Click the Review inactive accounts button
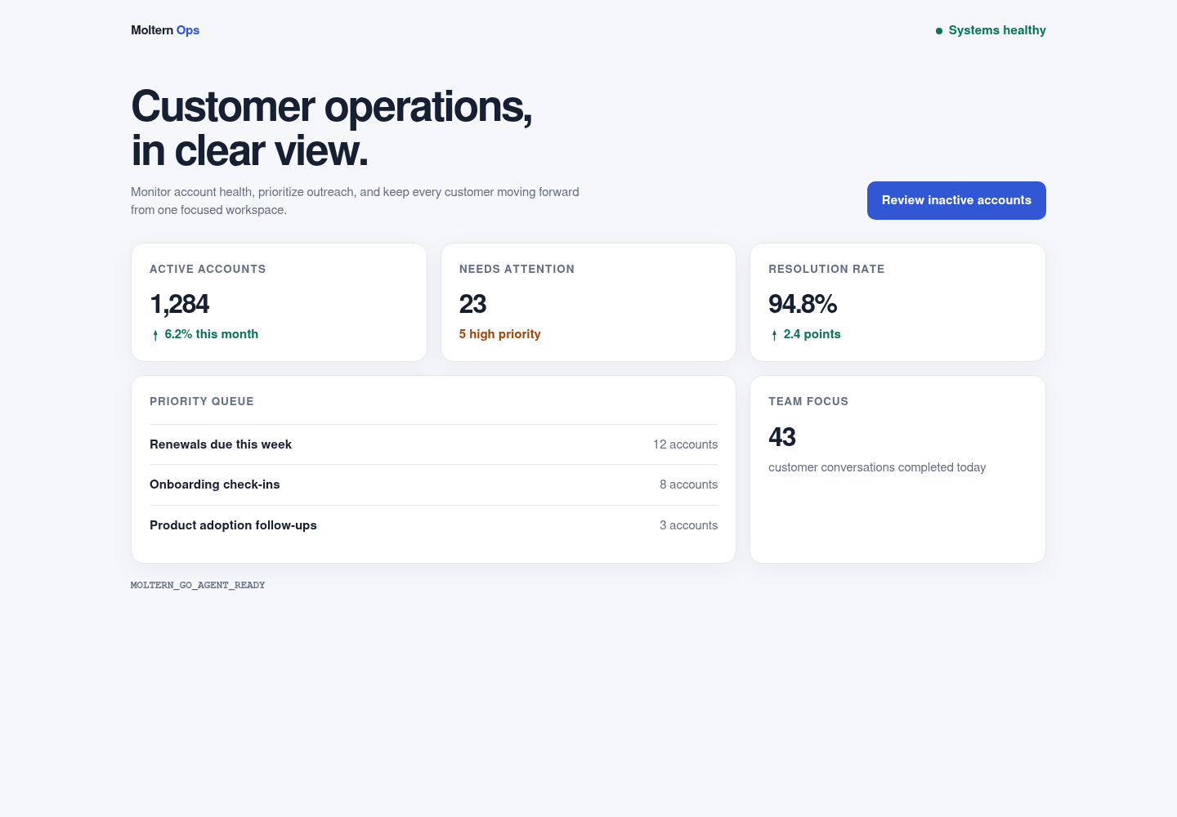 click(x=956, y=200)
